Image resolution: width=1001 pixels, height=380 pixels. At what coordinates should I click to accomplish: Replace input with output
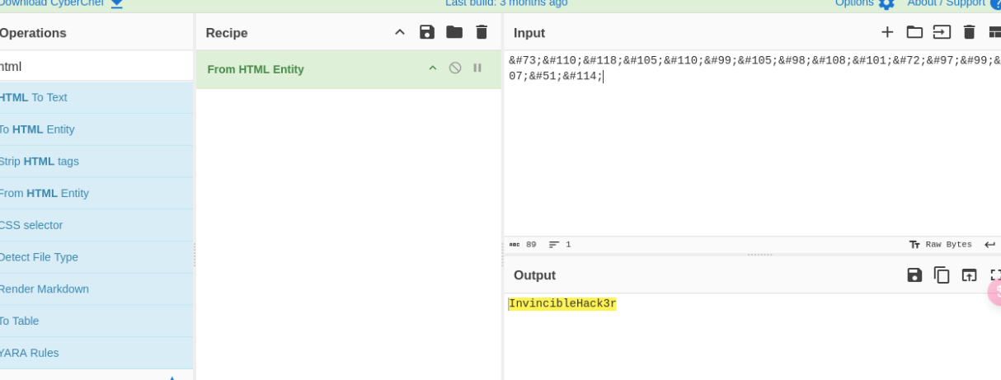click(x=969, y=274)
